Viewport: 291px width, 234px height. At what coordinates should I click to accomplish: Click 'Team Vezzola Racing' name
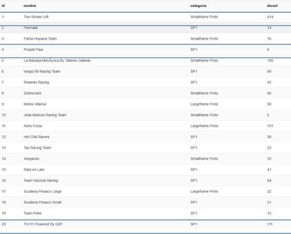click(41, 181)
